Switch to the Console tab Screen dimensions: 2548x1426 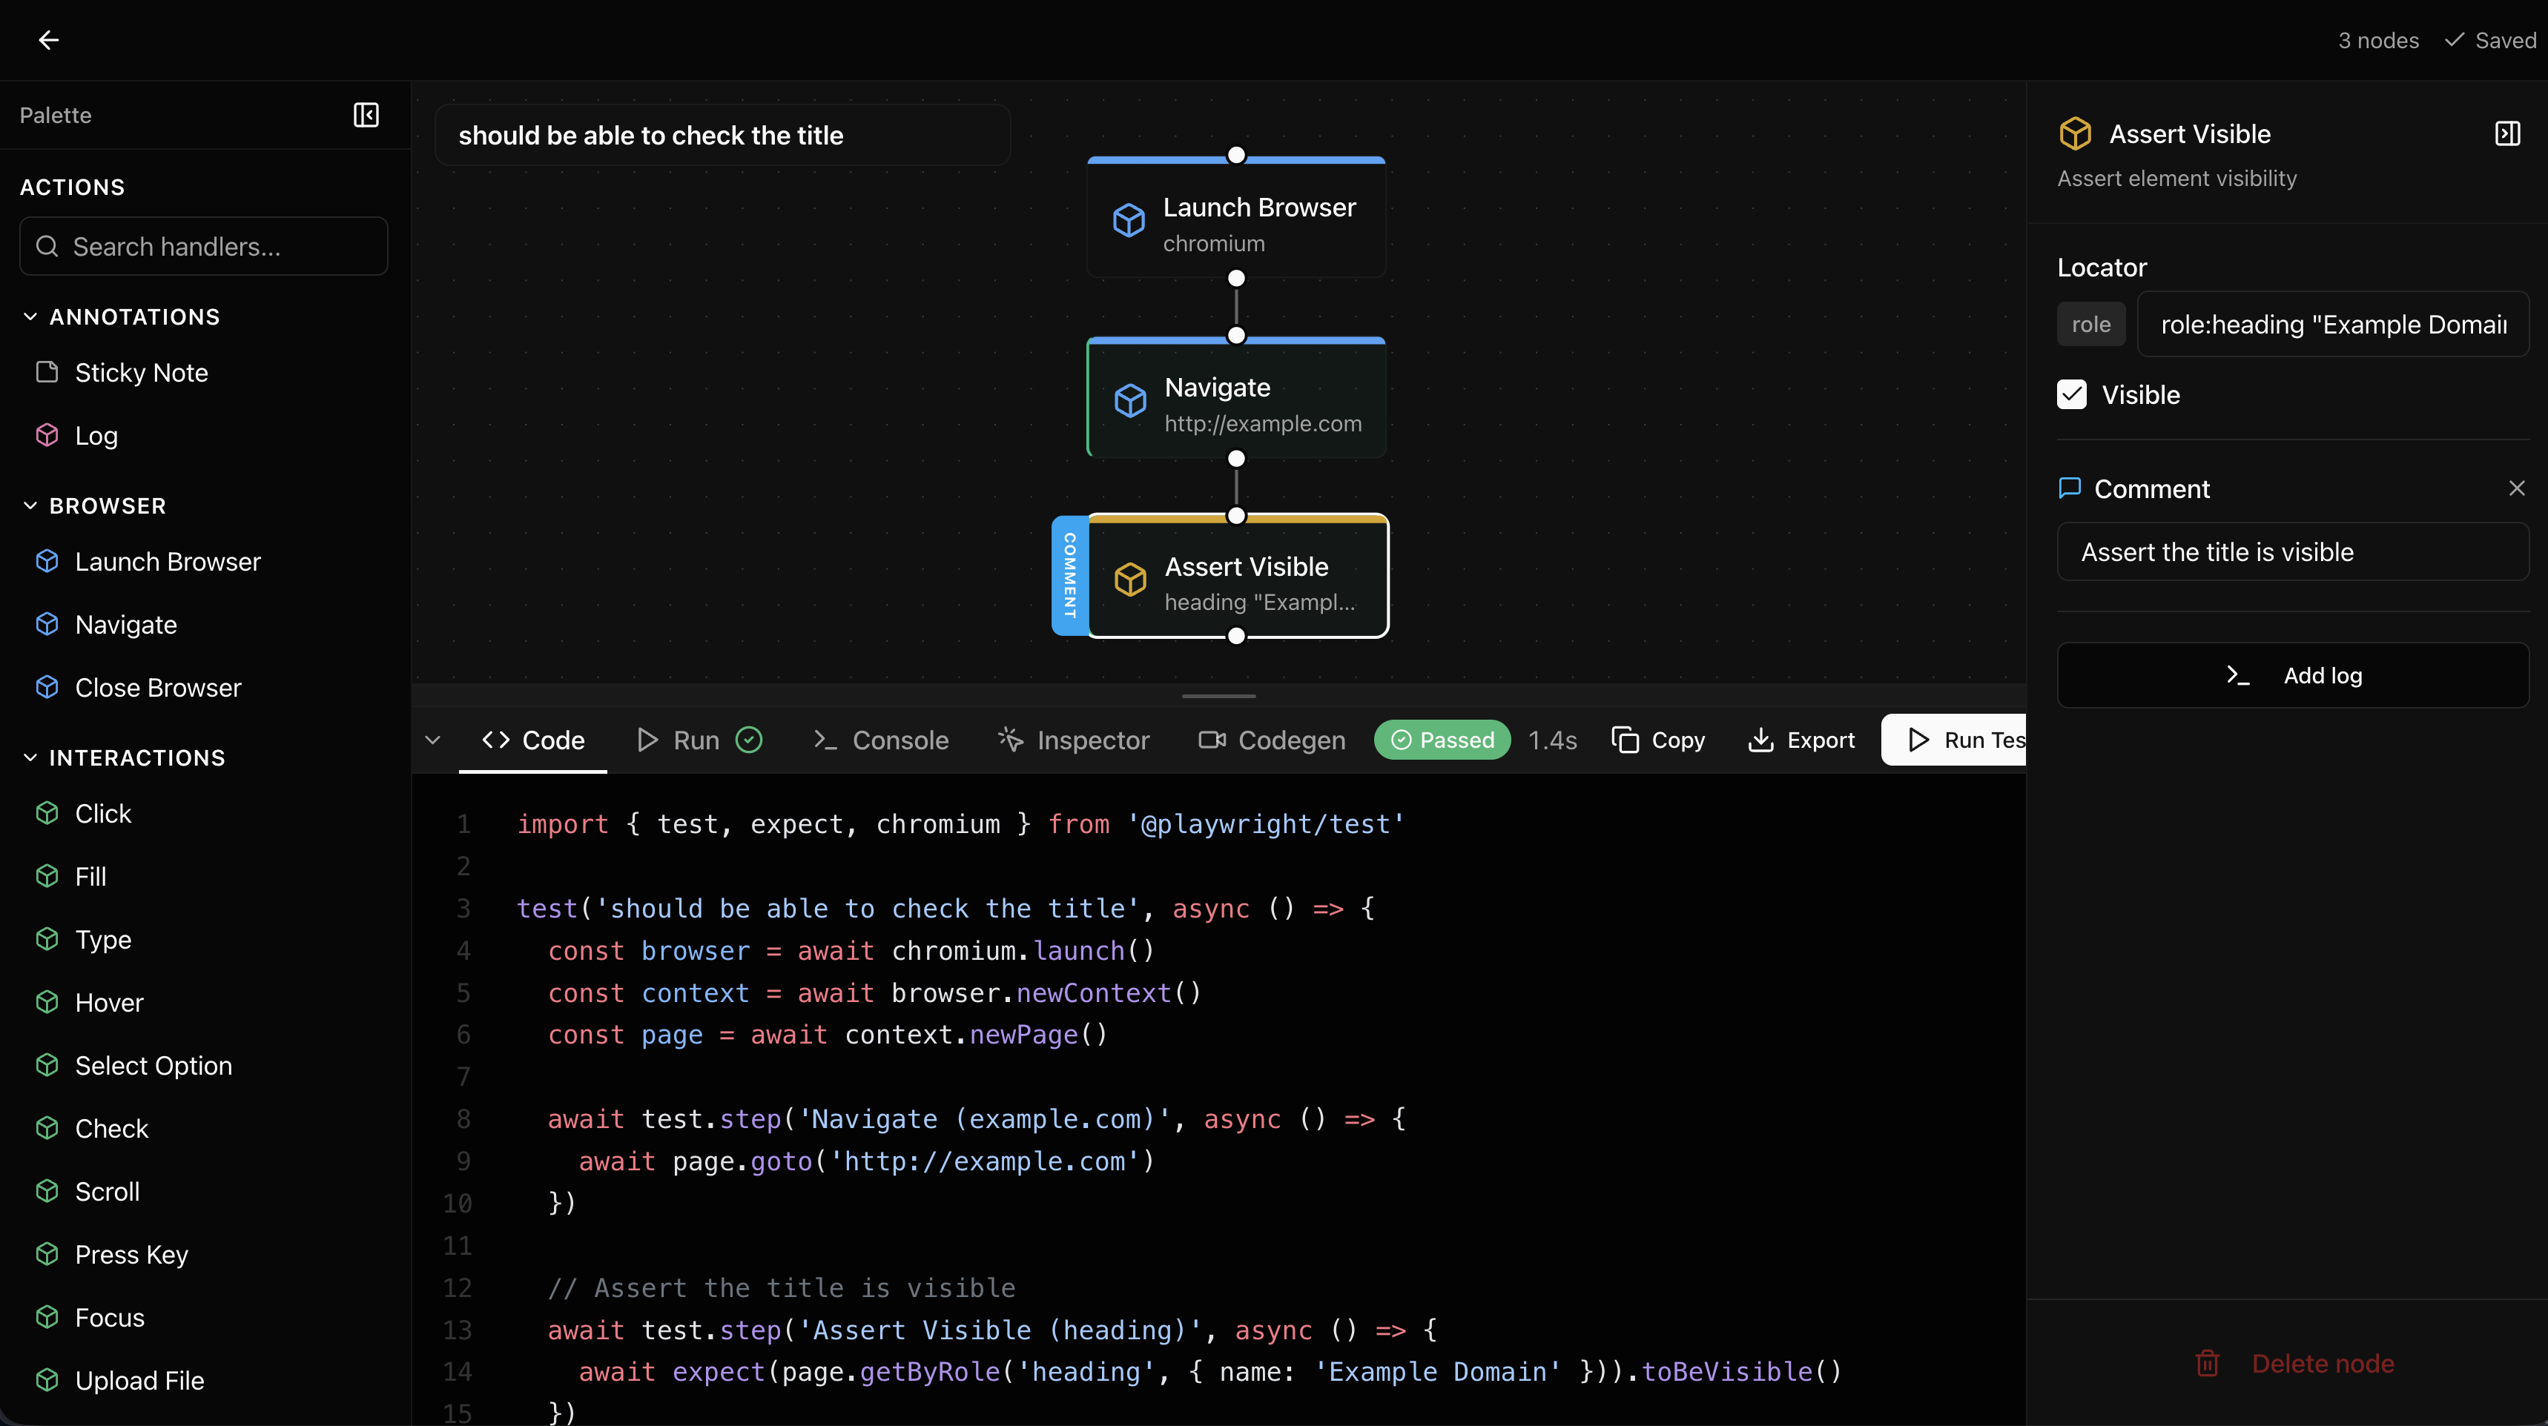click(880, 739)
